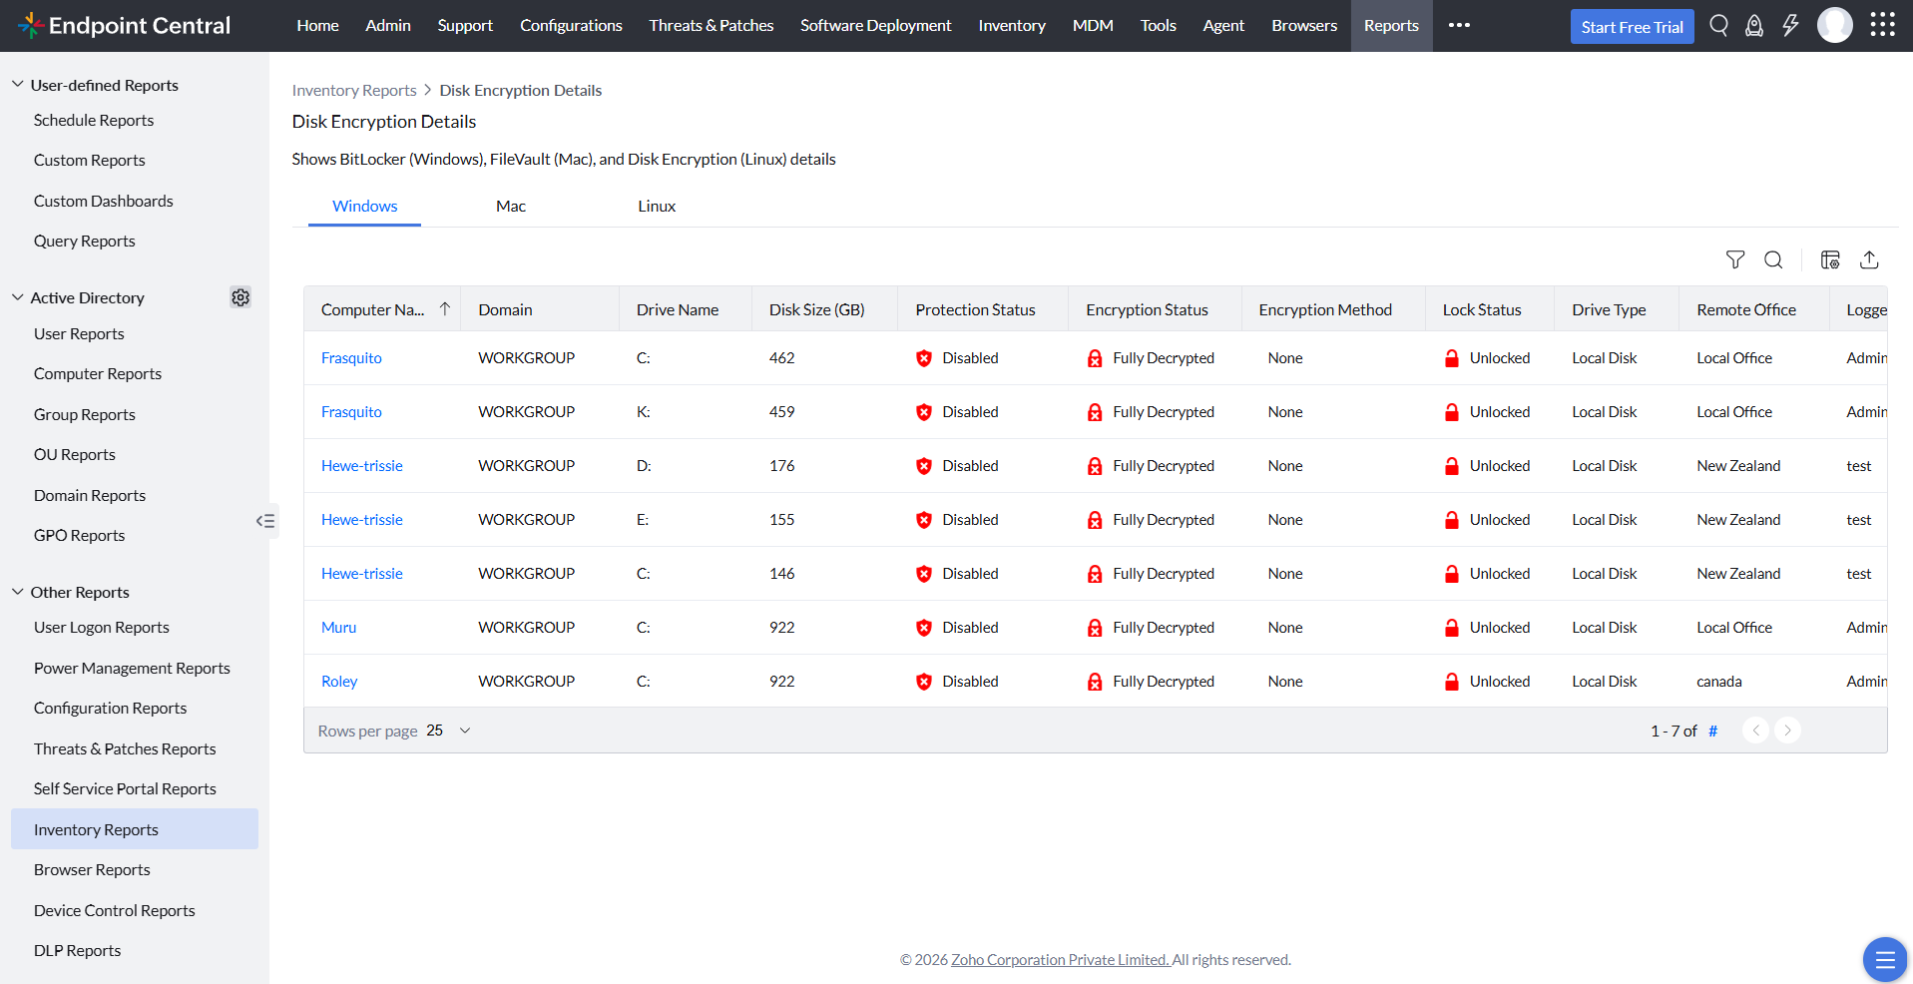Open Computer Reports in sidebar
The height and width of the screenshot is (984, 1913).
coord(98,373)
